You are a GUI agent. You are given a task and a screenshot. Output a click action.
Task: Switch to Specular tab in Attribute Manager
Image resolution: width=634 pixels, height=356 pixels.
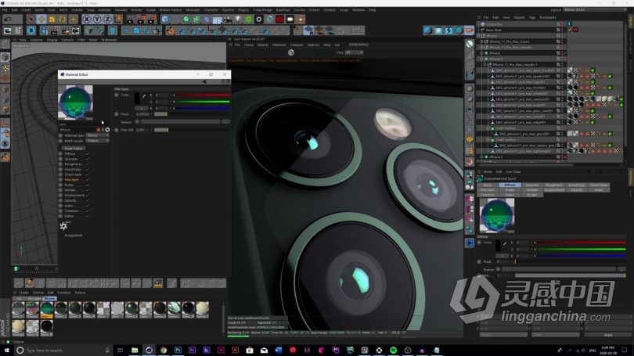point(531,185)
